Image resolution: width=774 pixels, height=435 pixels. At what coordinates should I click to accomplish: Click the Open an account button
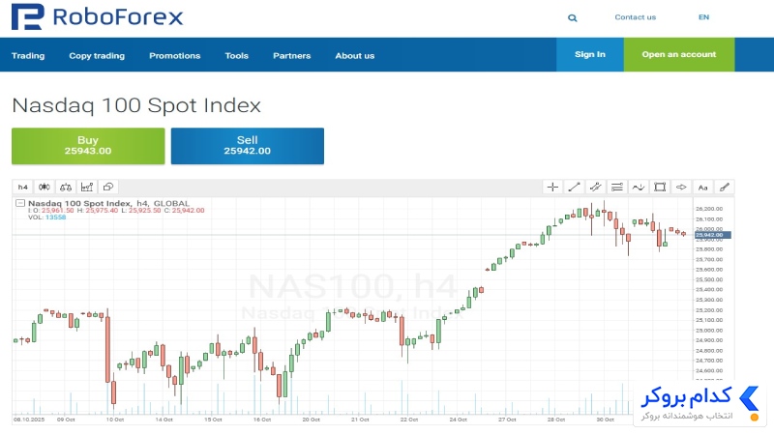679,55
